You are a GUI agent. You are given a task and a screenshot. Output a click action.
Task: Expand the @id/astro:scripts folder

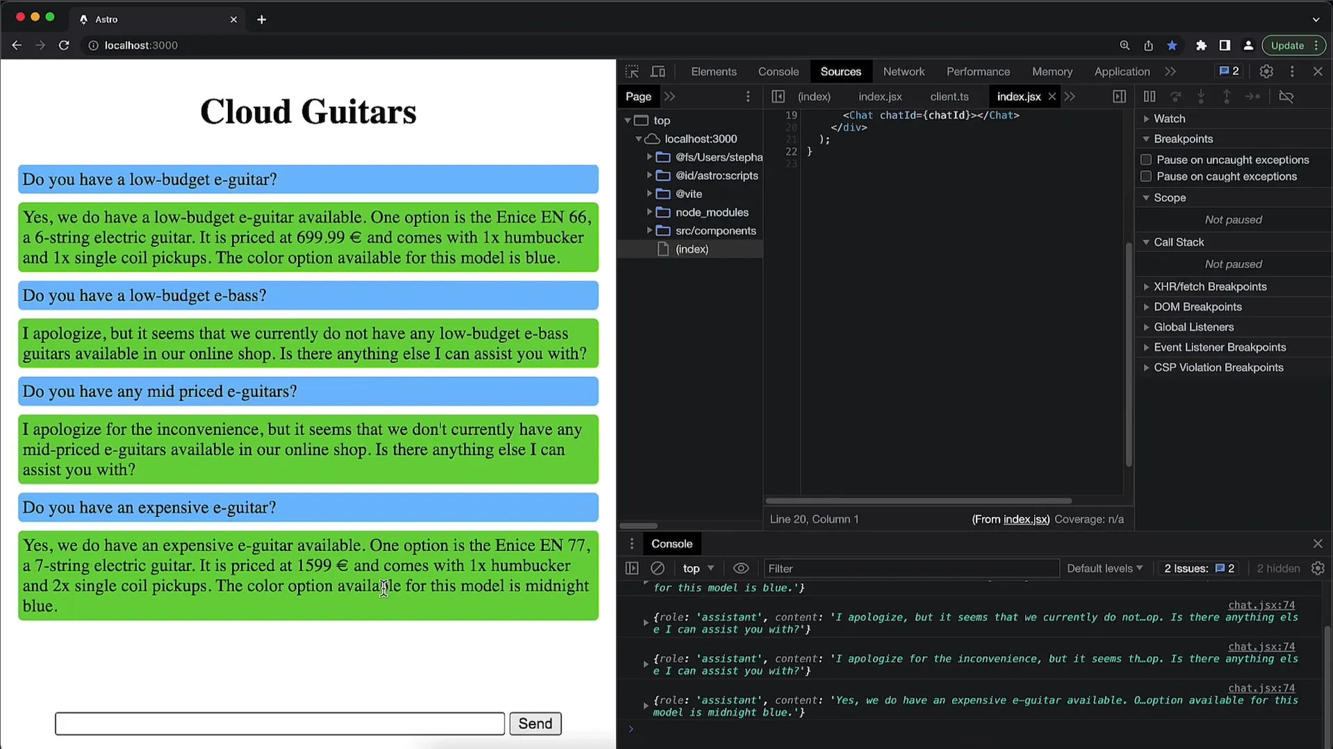(x=650, y=176)
